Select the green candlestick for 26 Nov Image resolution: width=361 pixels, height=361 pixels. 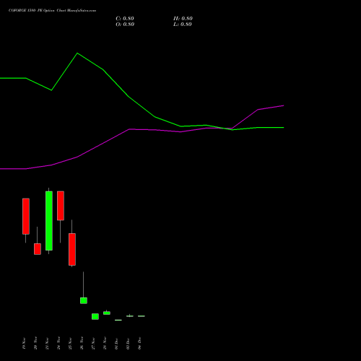tap(84, 300)
